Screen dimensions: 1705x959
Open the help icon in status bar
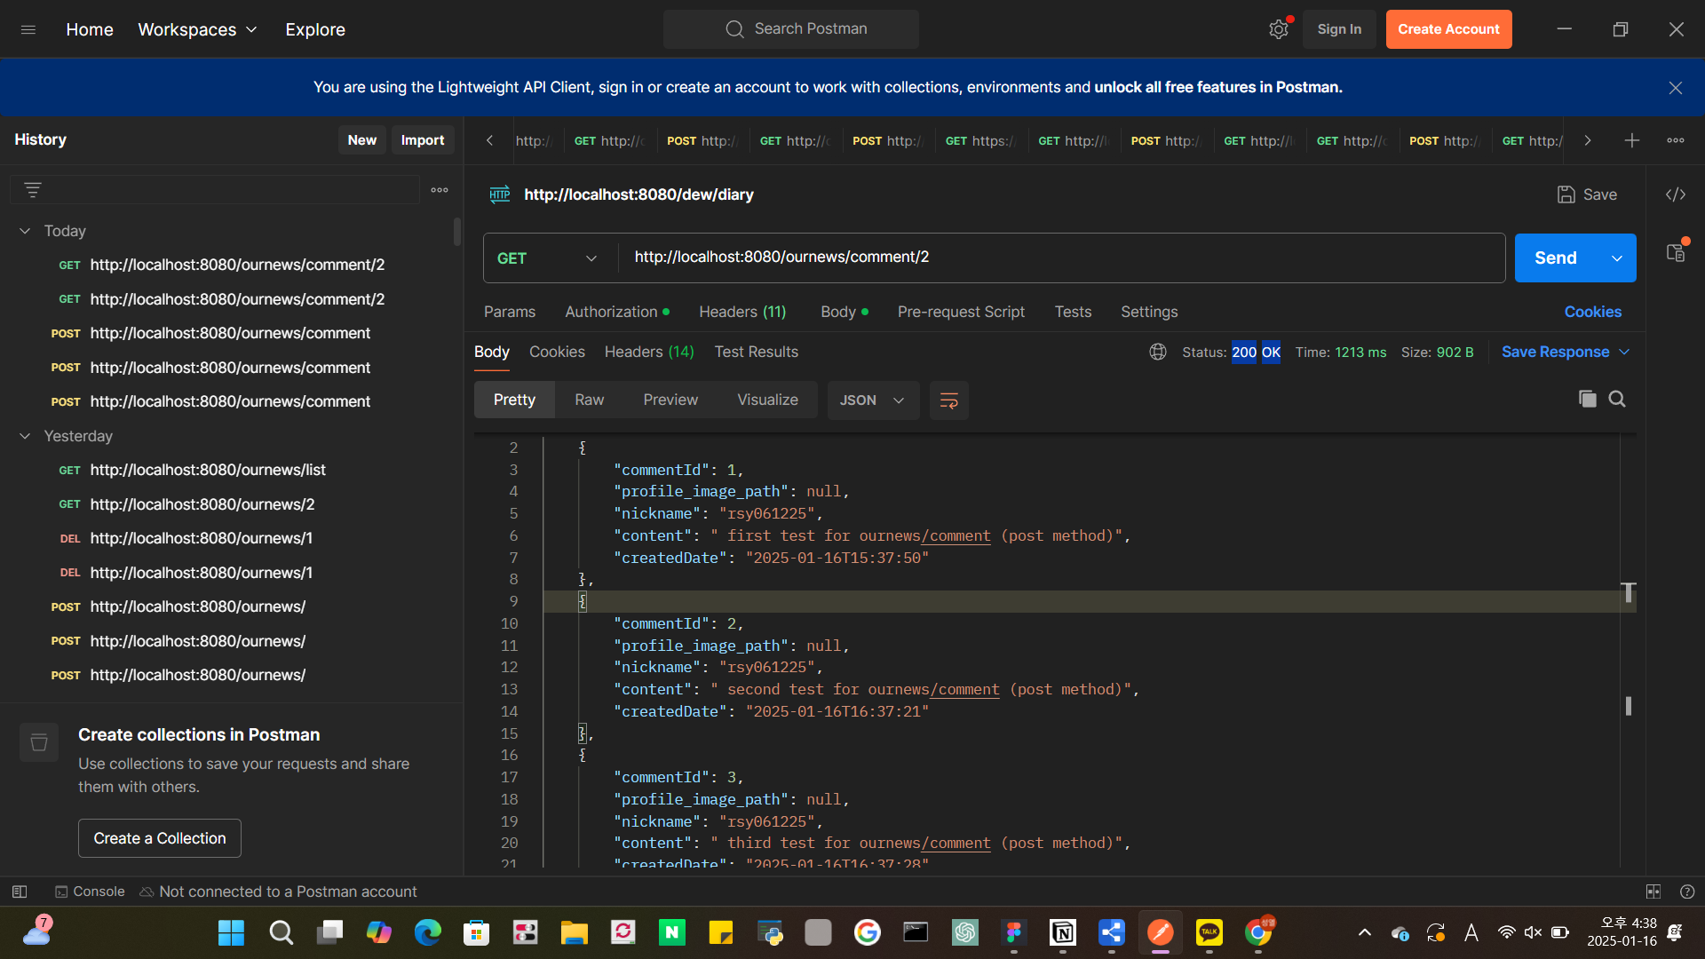[x=1687, y=892]
